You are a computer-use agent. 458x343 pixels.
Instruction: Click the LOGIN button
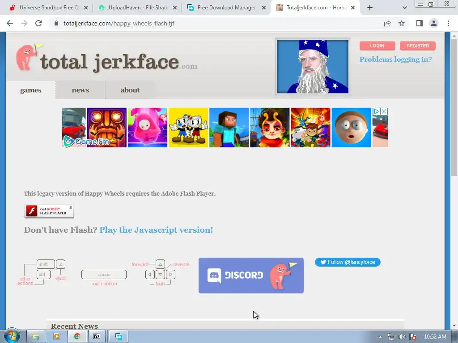point(377,46)
